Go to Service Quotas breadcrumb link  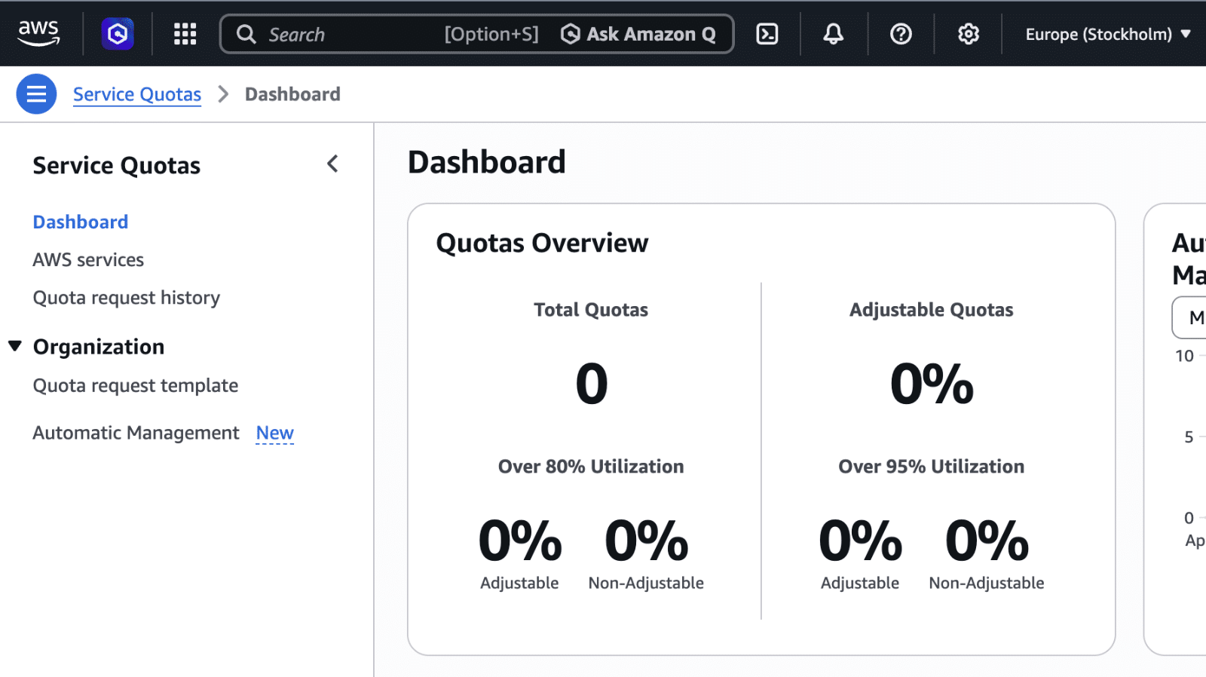click(x=137, y=94)
